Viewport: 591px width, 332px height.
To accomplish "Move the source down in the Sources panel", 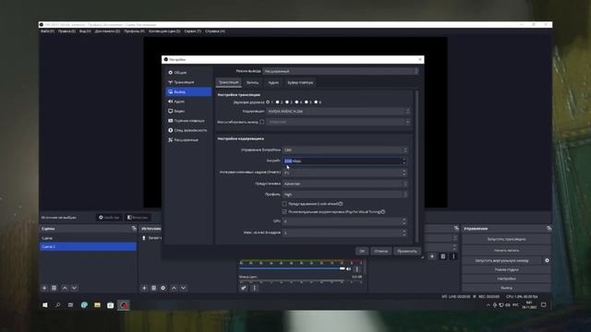I will pyautogui.click(x=183, y=288).
